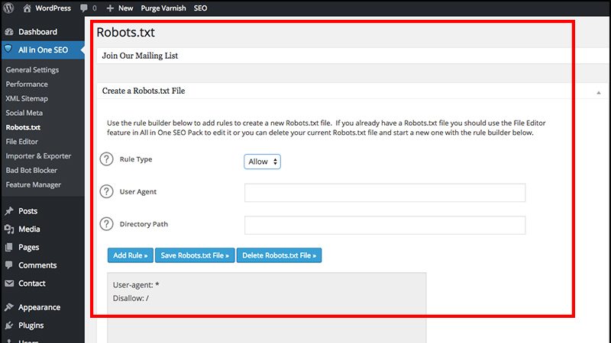Click the All in One SEO shield icon
611x343 pixels.
click(8, 50)
